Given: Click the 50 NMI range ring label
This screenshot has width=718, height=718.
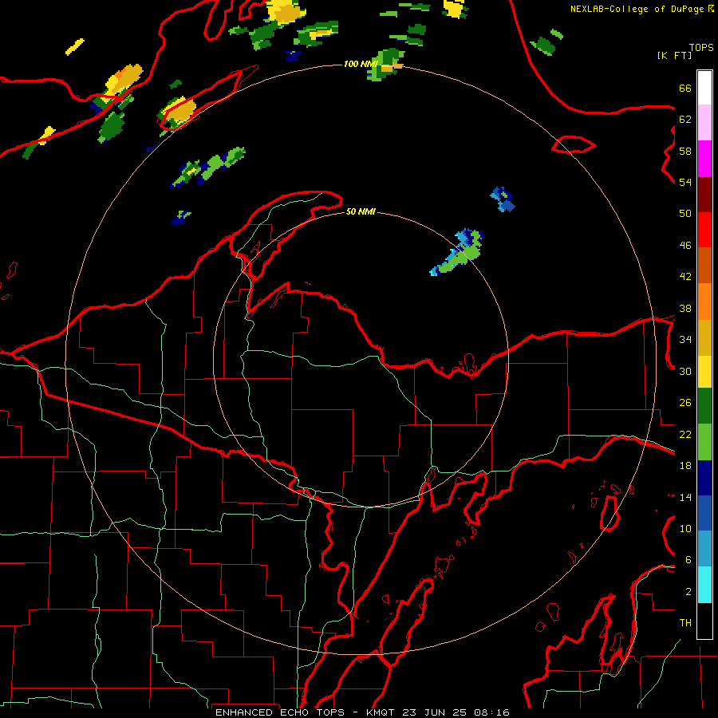Looking at the screenshot, I should pos(361,211).
